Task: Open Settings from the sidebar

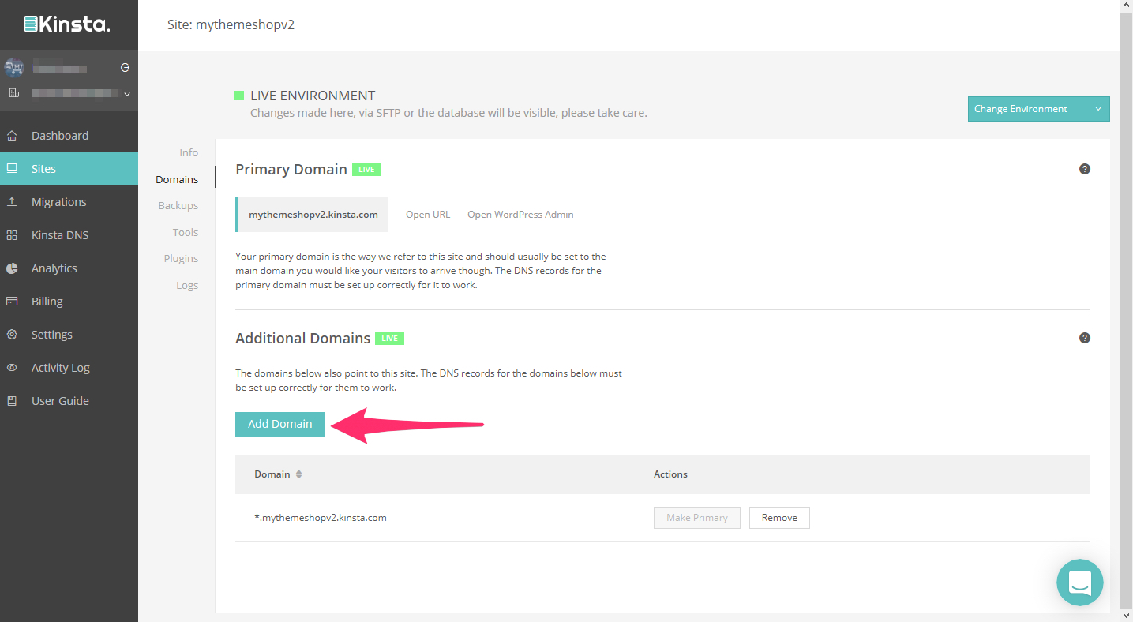Action: pyautogui.click(x=51, y=334)
